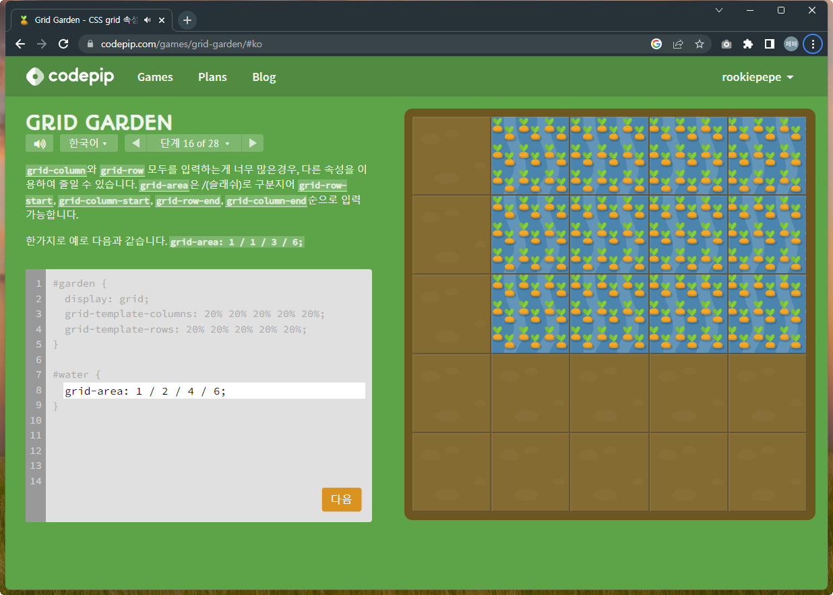Click the GRID GARDEN title

[99, 122]
